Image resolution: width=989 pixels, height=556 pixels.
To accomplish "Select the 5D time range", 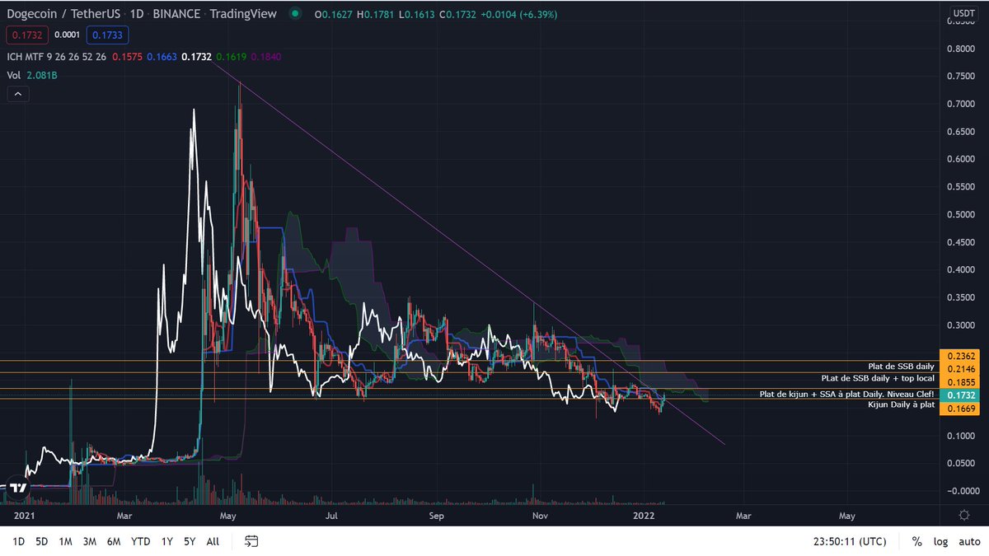I will [41, 541].
